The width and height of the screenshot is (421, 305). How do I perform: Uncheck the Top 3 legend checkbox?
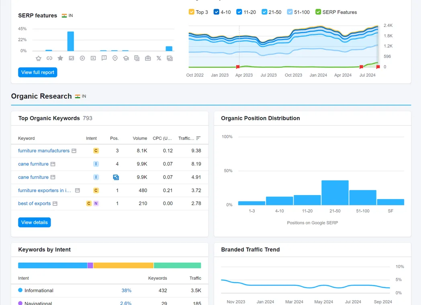[192, 12]
